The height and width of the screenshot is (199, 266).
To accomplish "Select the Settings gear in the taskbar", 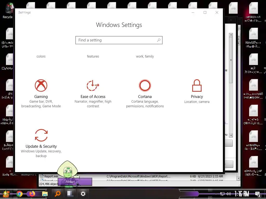I will click(x=83, y=194).
